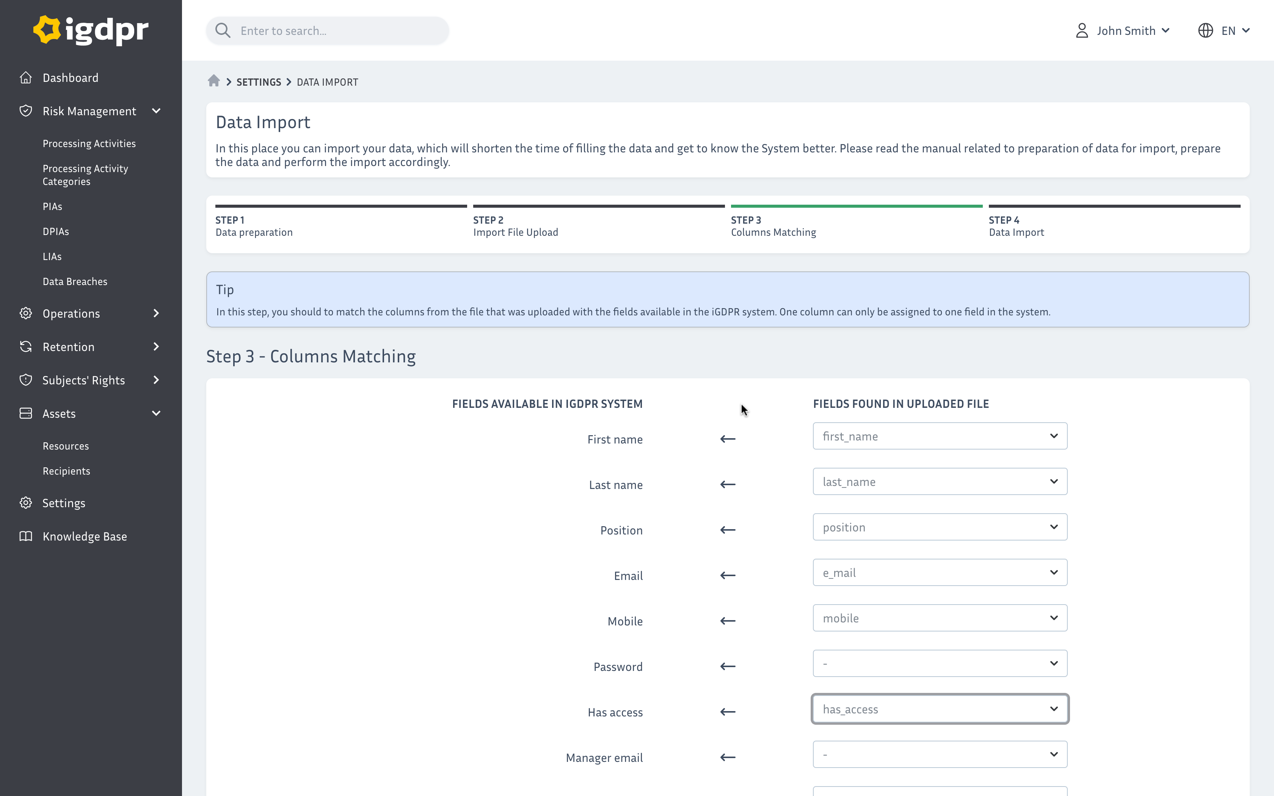The width and height of the screenshot is (1274, 796).
Task: Open Processing Activities in sidebar
Action: [89, 143]
